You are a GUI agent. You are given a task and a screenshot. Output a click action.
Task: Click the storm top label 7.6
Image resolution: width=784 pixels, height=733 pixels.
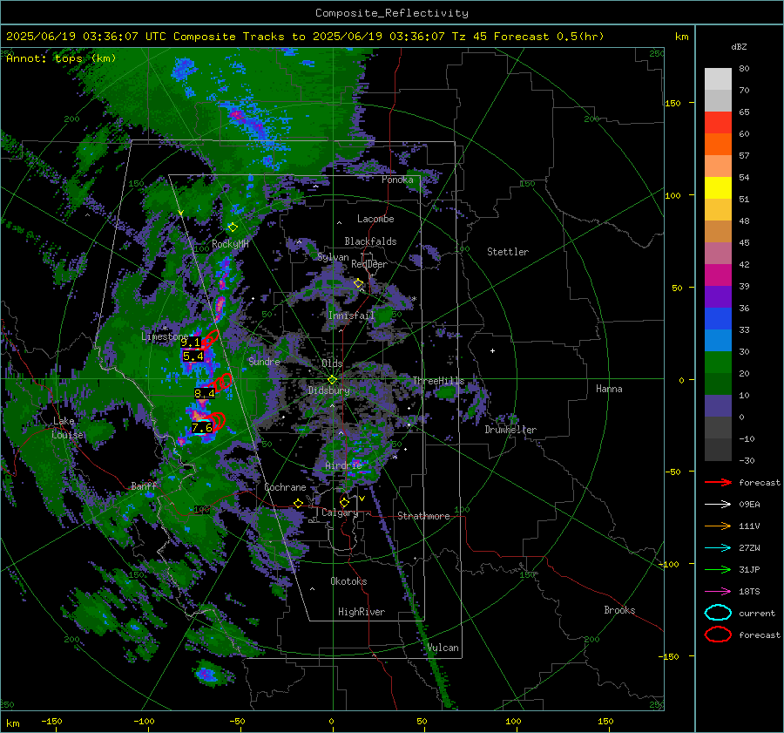click(x=202, y=428)
